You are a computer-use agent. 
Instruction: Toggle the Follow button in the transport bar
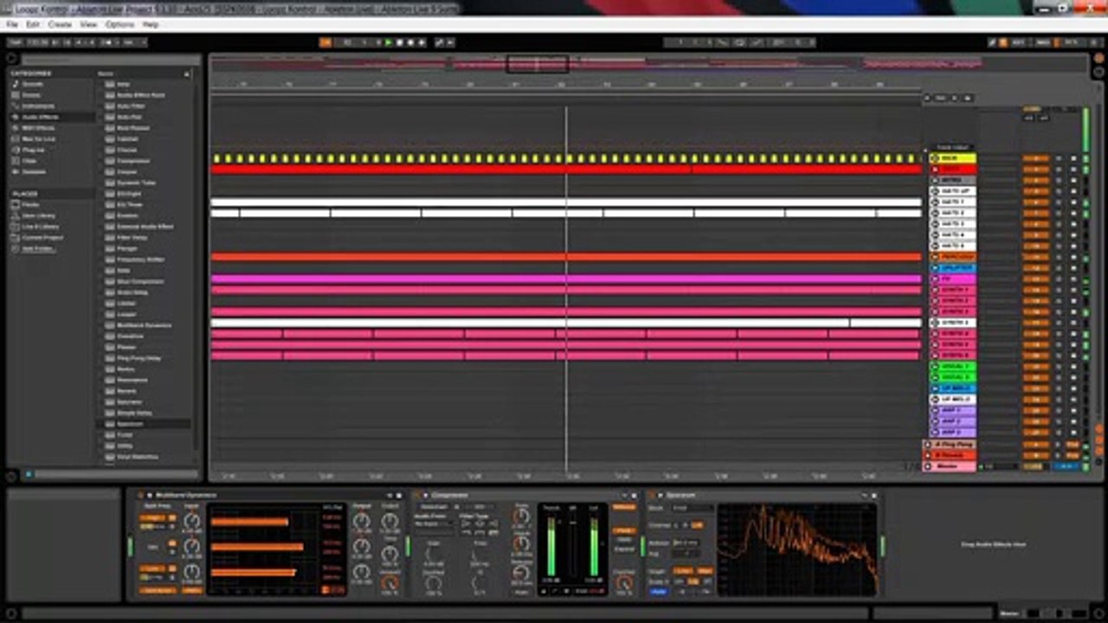(326, 42)
